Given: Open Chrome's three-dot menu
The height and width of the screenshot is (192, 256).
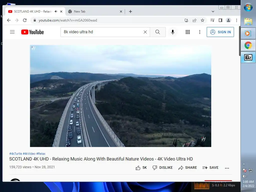Looking at the screenshot, I should pos(236,20).
